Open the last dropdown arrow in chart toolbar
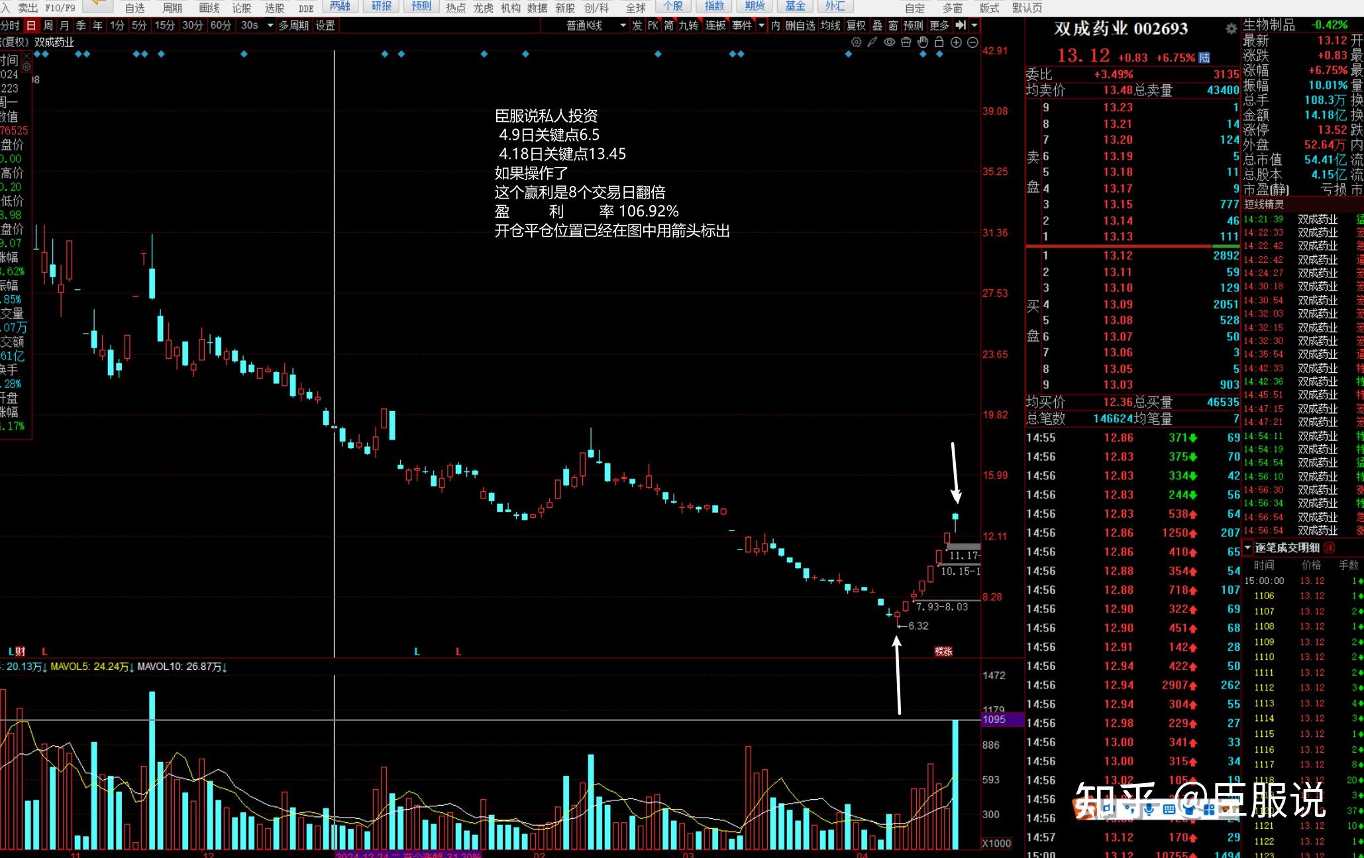Screen dimensions: 1364x858 (x=974, y=25)
